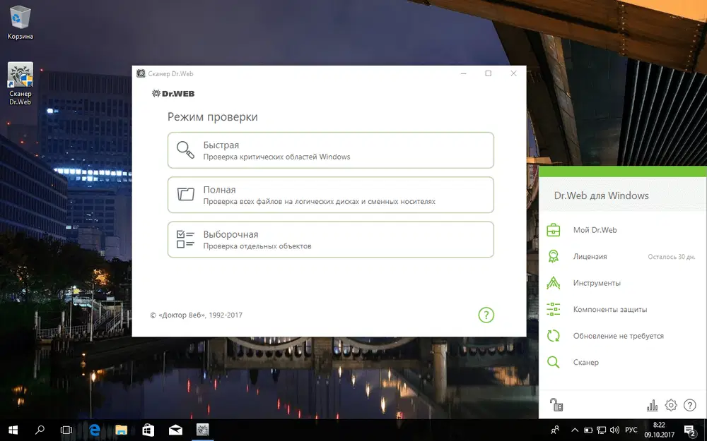Click the help question-mark icon in agent panel
The height and width of the screenshot is (441, 707).
pyautogui.click(x=689, y=405)
